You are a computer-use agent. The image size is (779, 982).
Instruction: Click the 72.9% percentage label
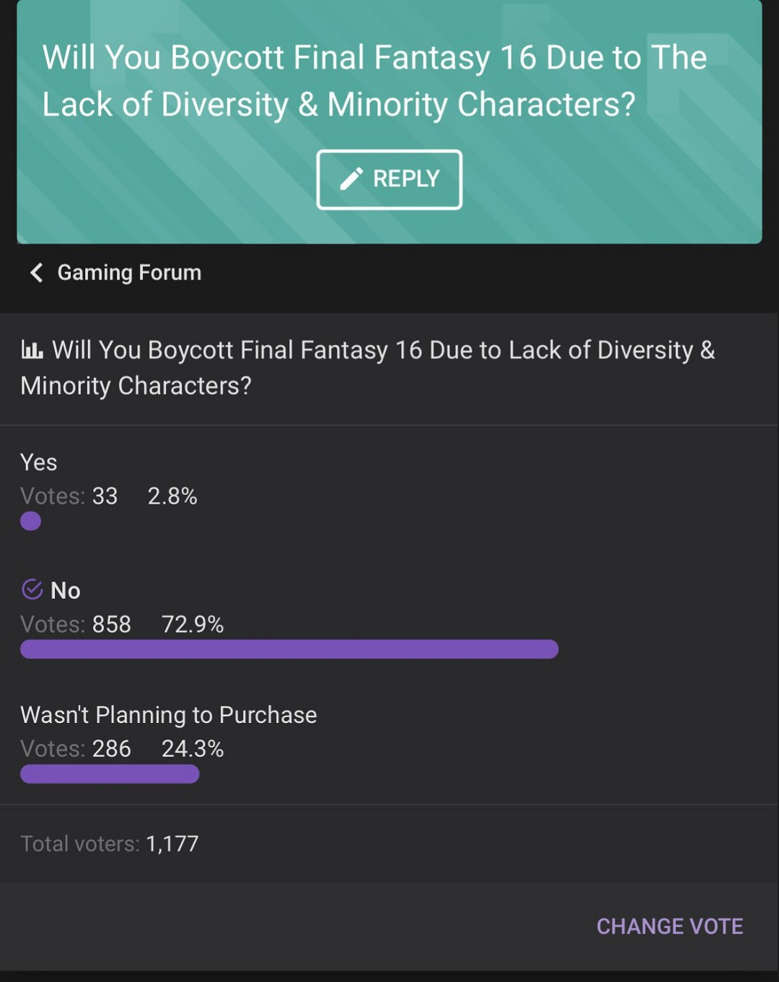point(193,624)
